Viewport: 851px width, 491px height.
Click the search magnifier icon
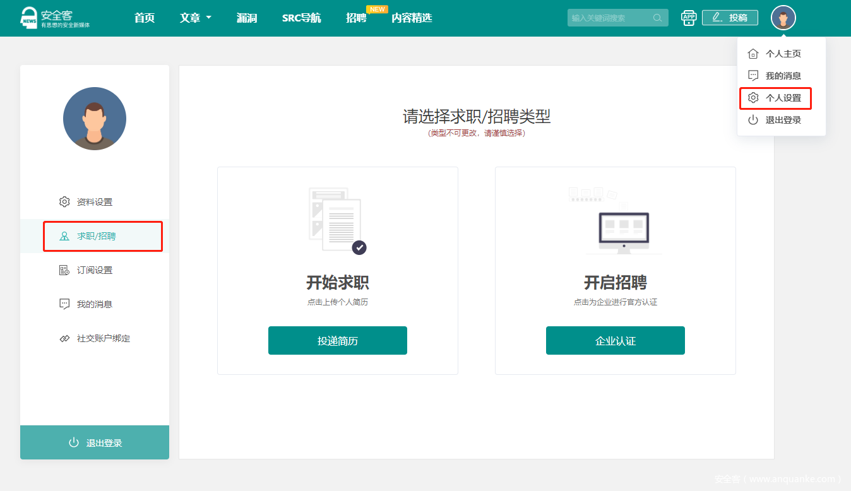click(x=658, y=18)
